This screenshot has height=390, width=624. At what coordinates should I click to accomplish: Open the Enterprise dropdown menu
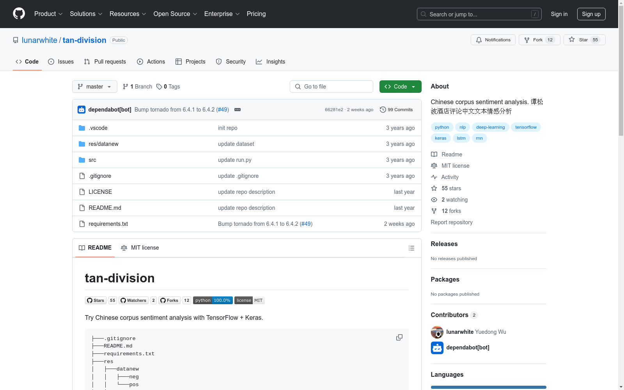click(222, 14)
